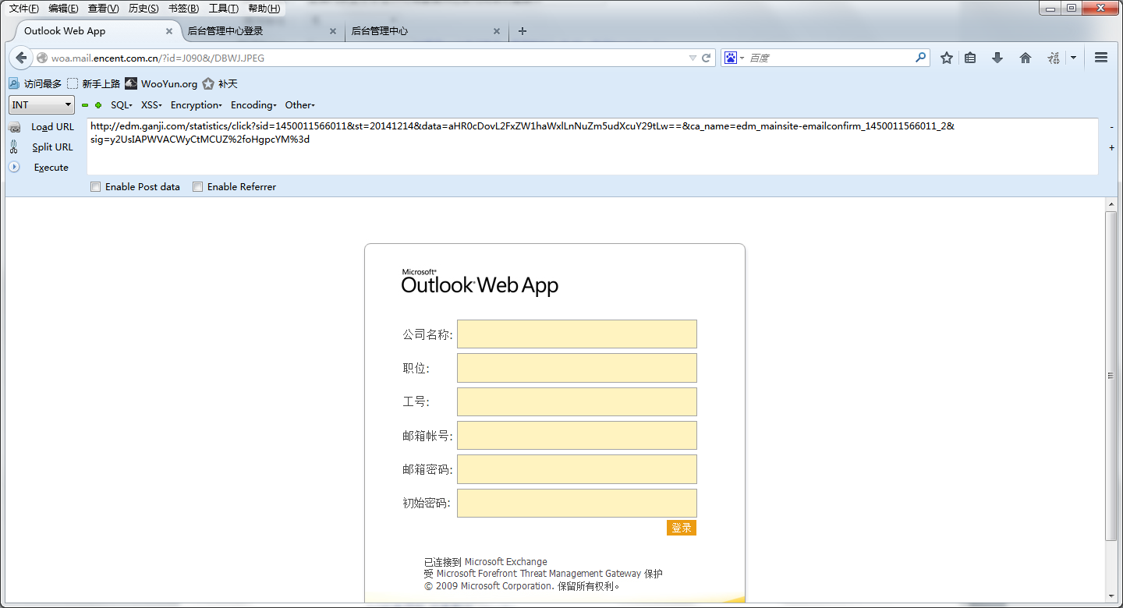Switch to the 后台管理中心 tab
Image resolution: width=1123 pixels, height=608 pixels.
(425, 31)
